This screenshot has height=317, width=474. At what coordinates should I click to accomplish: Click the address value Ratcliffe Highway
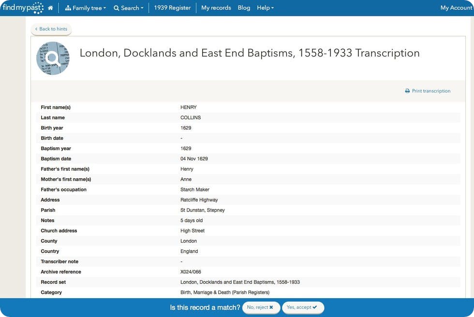click(199, 200)
